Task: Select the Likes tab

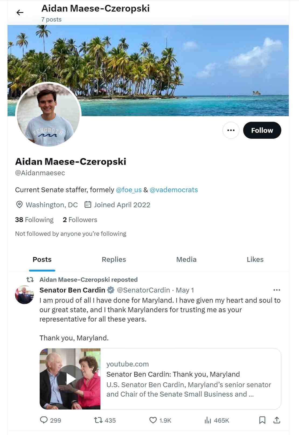Action: [x=255, y=259]
